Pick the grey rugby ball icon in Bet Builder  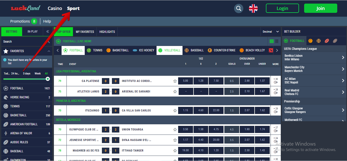(x=335, y=41)
